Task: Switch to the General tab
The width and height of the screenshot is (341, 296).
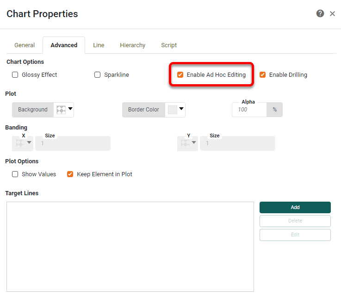Action: point(25,45)
